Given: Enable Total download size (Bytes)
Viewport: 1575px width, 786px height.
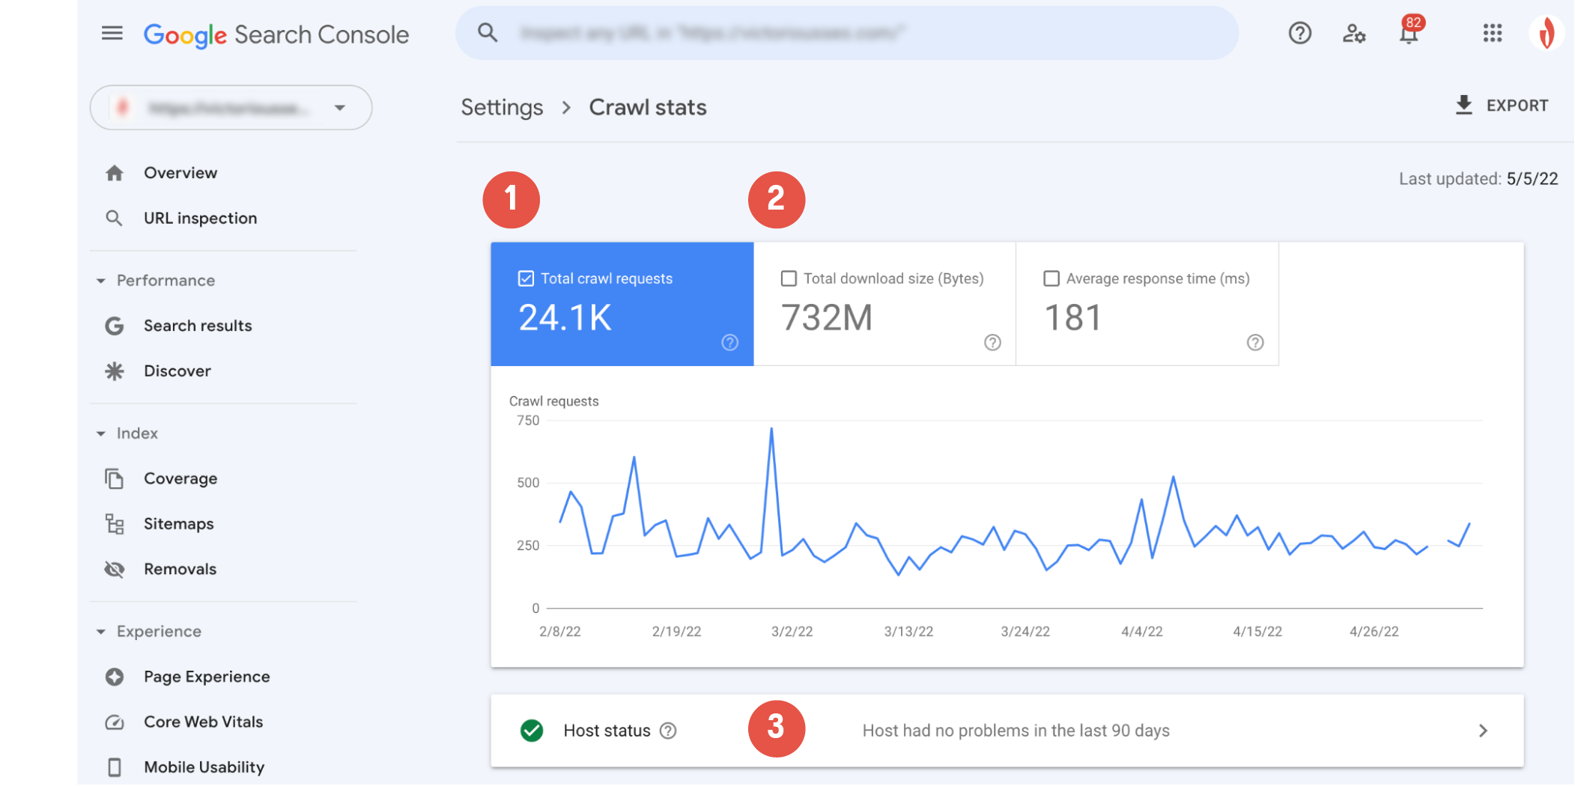Looking at the screenshot, I should 789,278.
